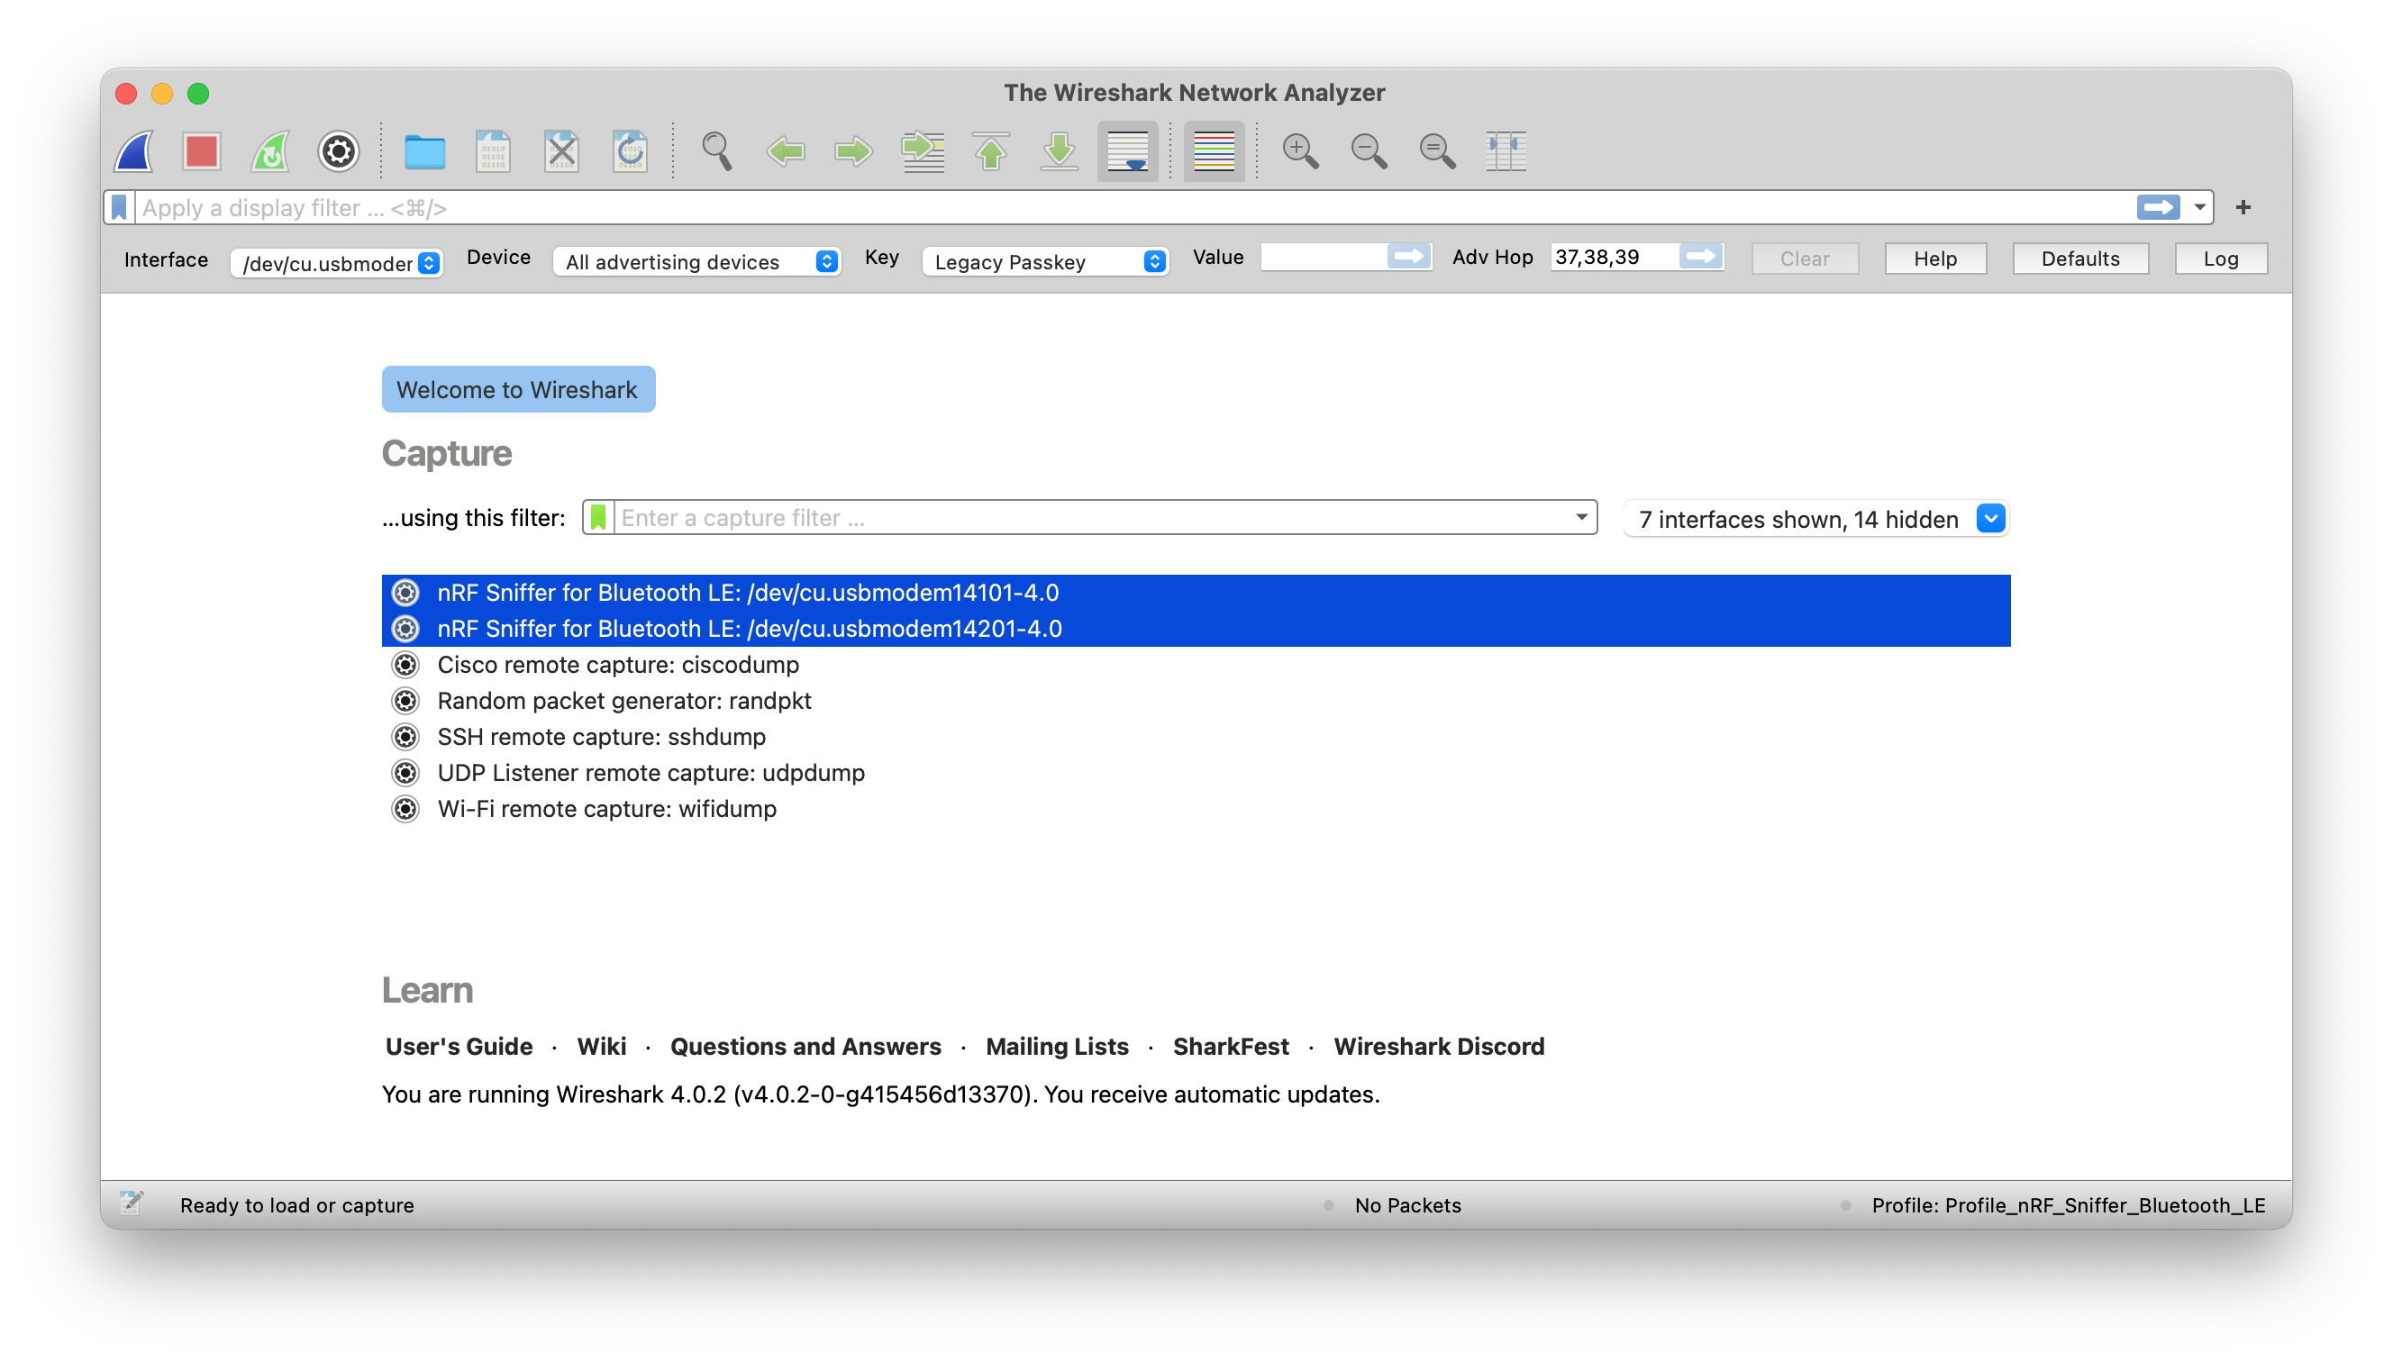Apply the Adv Hop arrow button

tap(1701, 257)
